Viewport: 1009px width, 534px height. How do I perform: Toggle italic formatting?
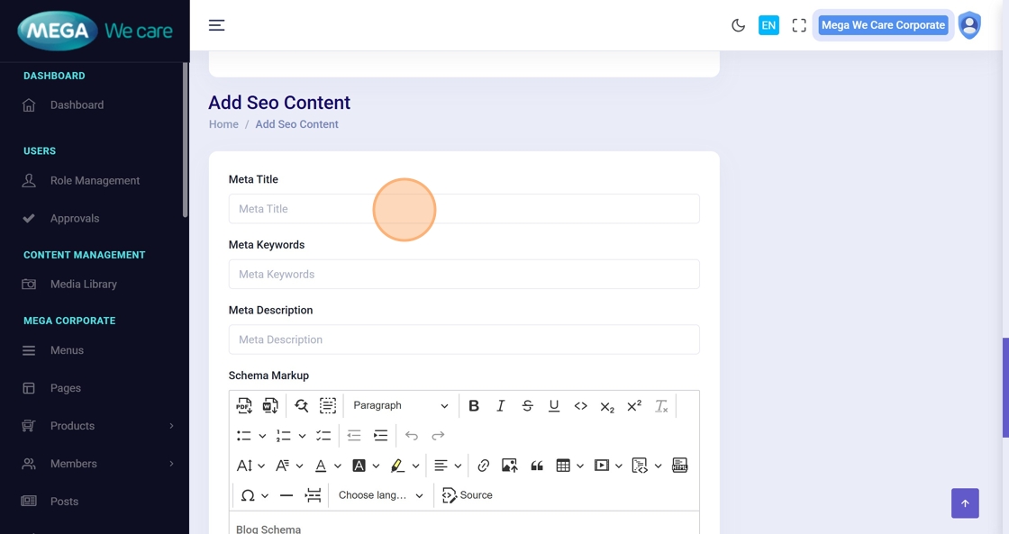[501, 406]
